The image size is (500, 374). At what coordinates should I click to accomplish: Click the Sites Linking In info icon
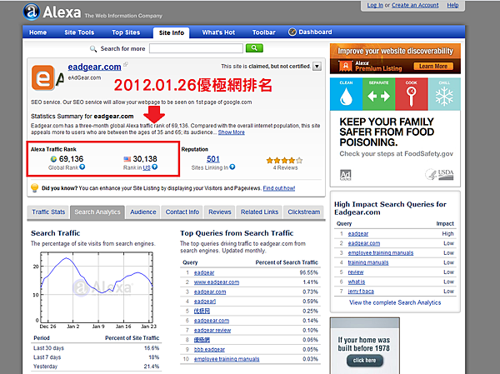(x=232, y=167)
